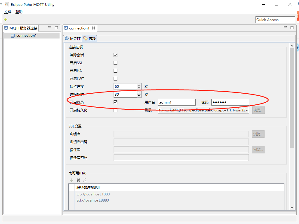299x224 pixels.
Task: Click the 浏览 button next to 目录
Action: [x=258, y=110]
